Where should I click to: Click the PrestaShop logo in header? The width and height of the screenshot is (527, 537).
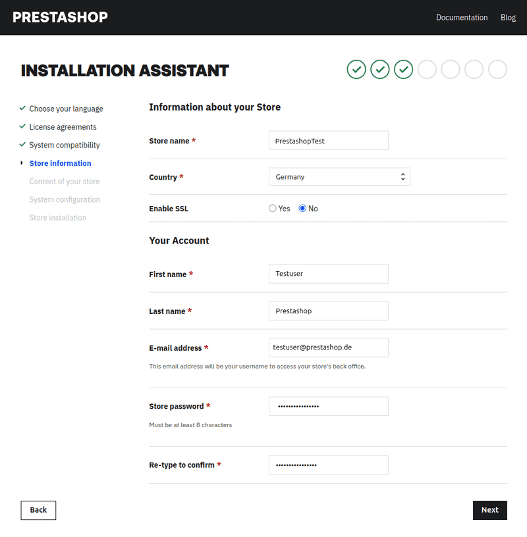(60, 18)
